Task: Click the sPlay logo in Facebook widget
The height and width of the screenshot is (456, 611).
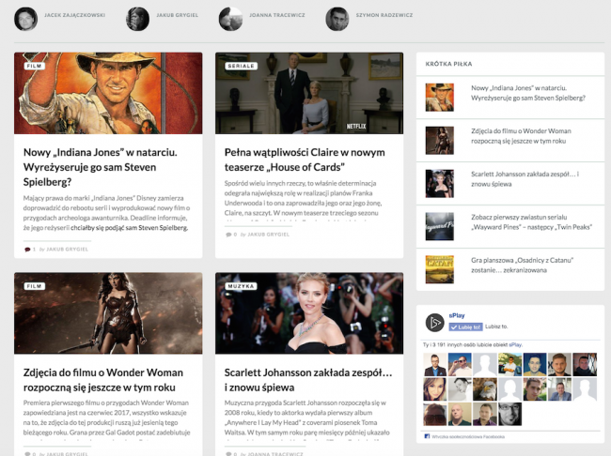Action: 434,323
